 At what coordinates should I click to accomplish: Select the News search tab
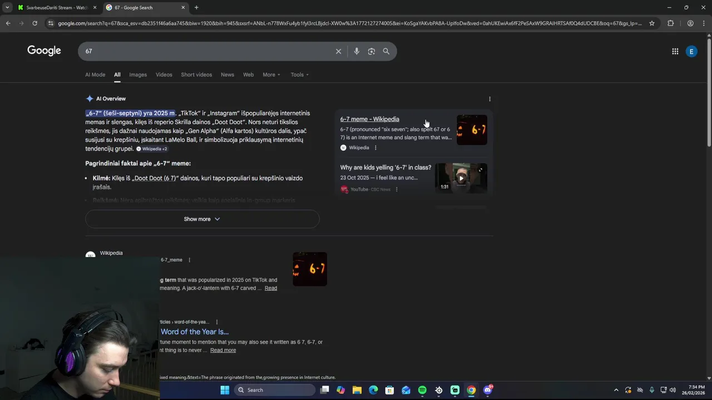(228, 74)
